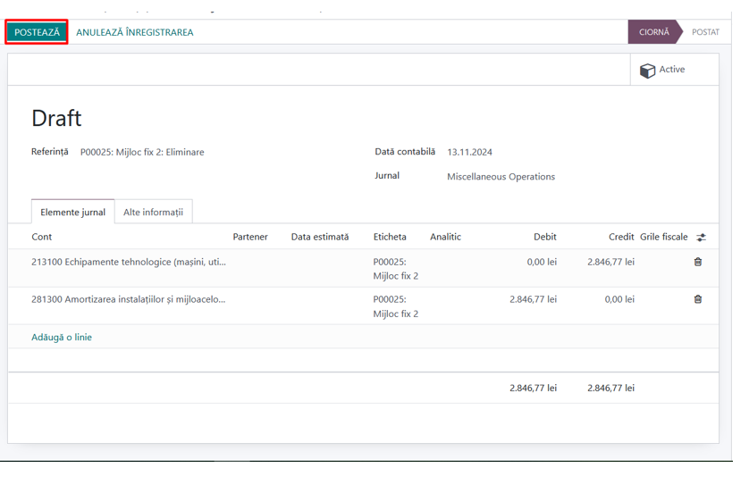Sort by the Credit column header
Viewport: 749px width, 477px height.
[621, 237]
